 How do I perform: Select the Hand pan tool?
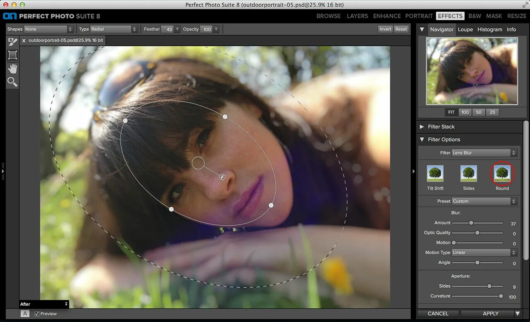[x=12, y=69]
